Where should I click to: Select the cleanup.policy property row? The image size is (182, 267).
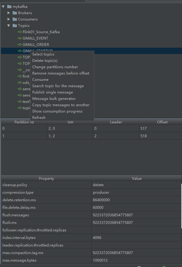[45, 185]
